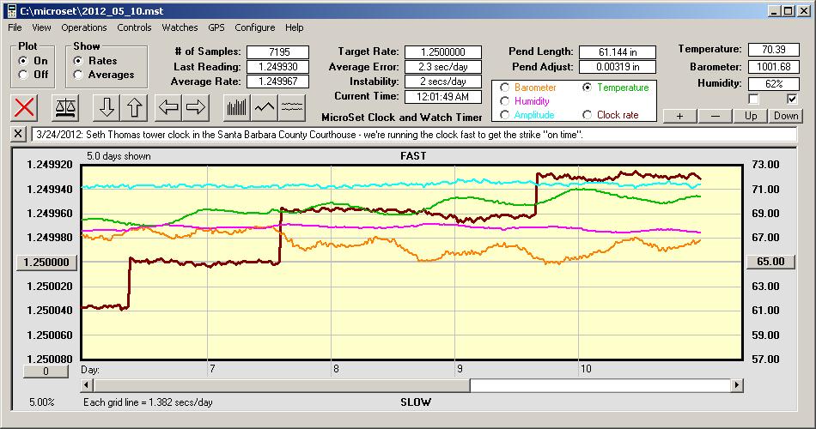Open the File menu
This screenshot has height=429, width=816.
15,27
